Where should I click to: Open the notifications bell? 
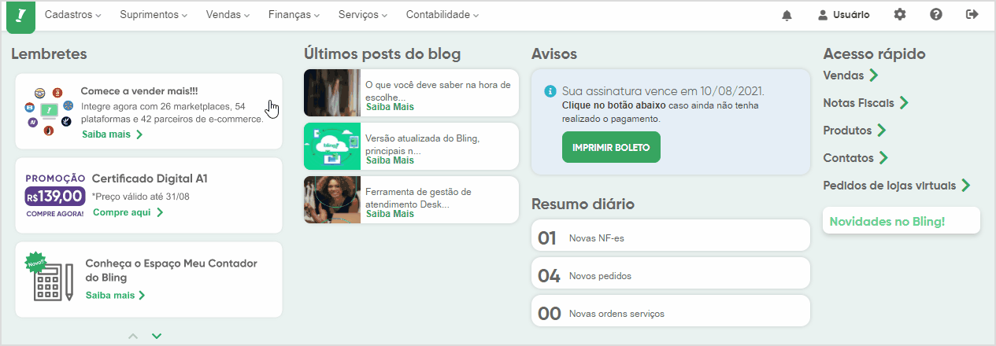[x=787, y=15]
